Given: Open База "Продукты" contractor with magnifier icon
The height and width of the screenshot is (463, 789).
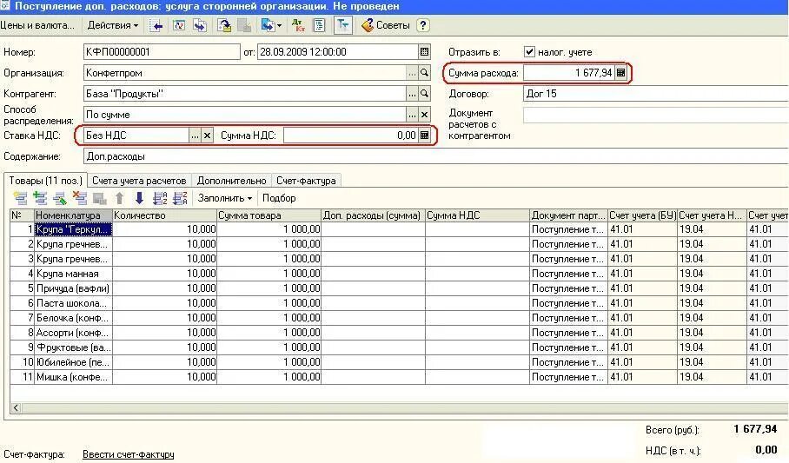Looking at the screenshot, I should pos(424,94).
